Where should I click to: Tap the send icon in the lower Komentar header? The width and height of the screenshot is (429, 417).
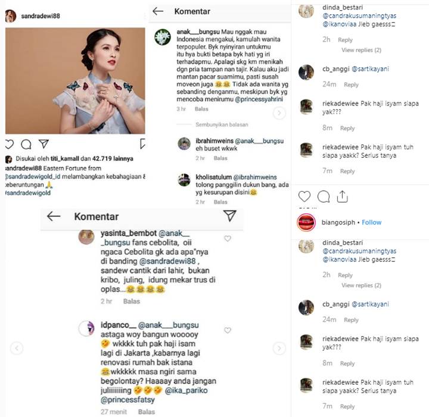229,216
